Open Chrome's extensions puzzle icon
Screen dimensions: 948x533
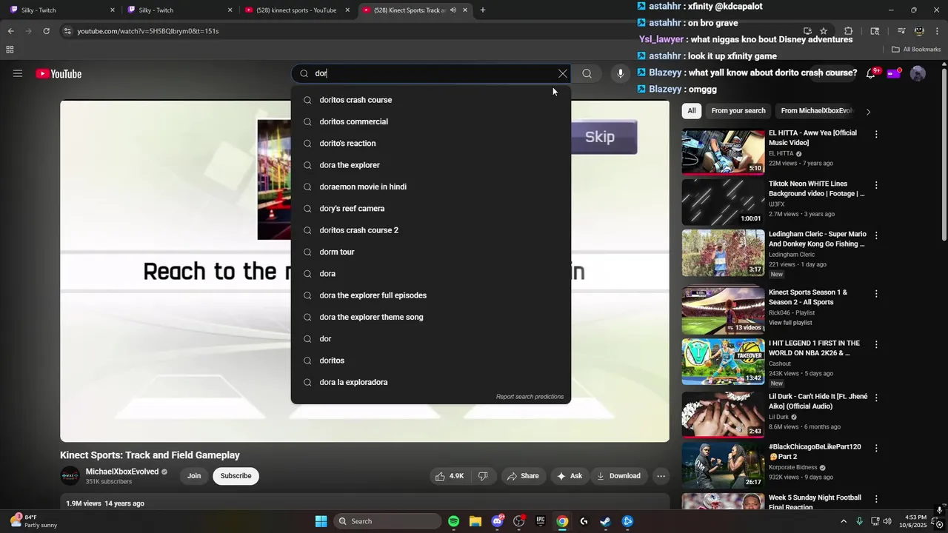849,31
